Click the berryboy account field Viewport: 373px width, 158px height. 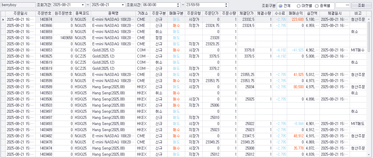[18, 5]
